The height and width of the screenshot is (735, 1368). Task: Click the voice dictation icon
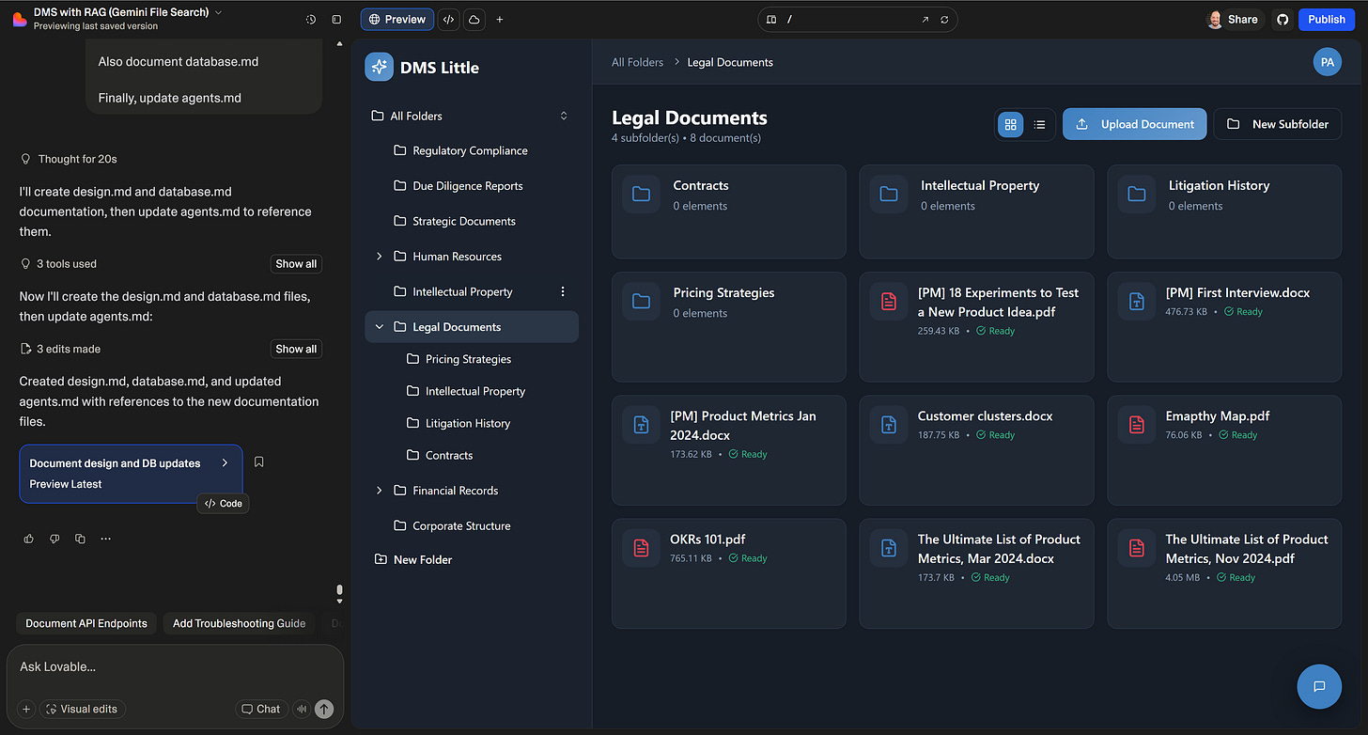(301, 709)
